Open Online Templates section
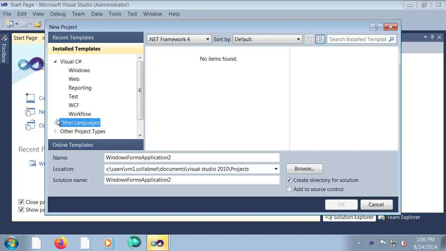Viewport: 446px width, 251px height. pos(95,145)
